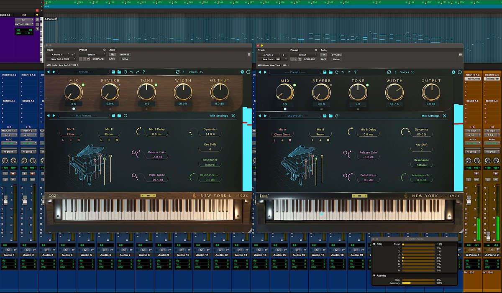Click the Mix knob in 1926 plugin
Image resolution: width=502 pixels, height=293 pixels.
pyautogui.click(x=74, y=92)
